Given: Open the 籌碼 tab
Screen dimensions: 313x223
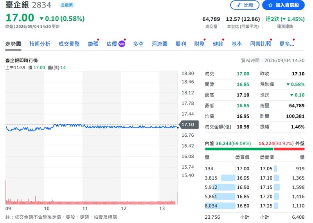Looking at the screenshot, I should pos(93,44).
